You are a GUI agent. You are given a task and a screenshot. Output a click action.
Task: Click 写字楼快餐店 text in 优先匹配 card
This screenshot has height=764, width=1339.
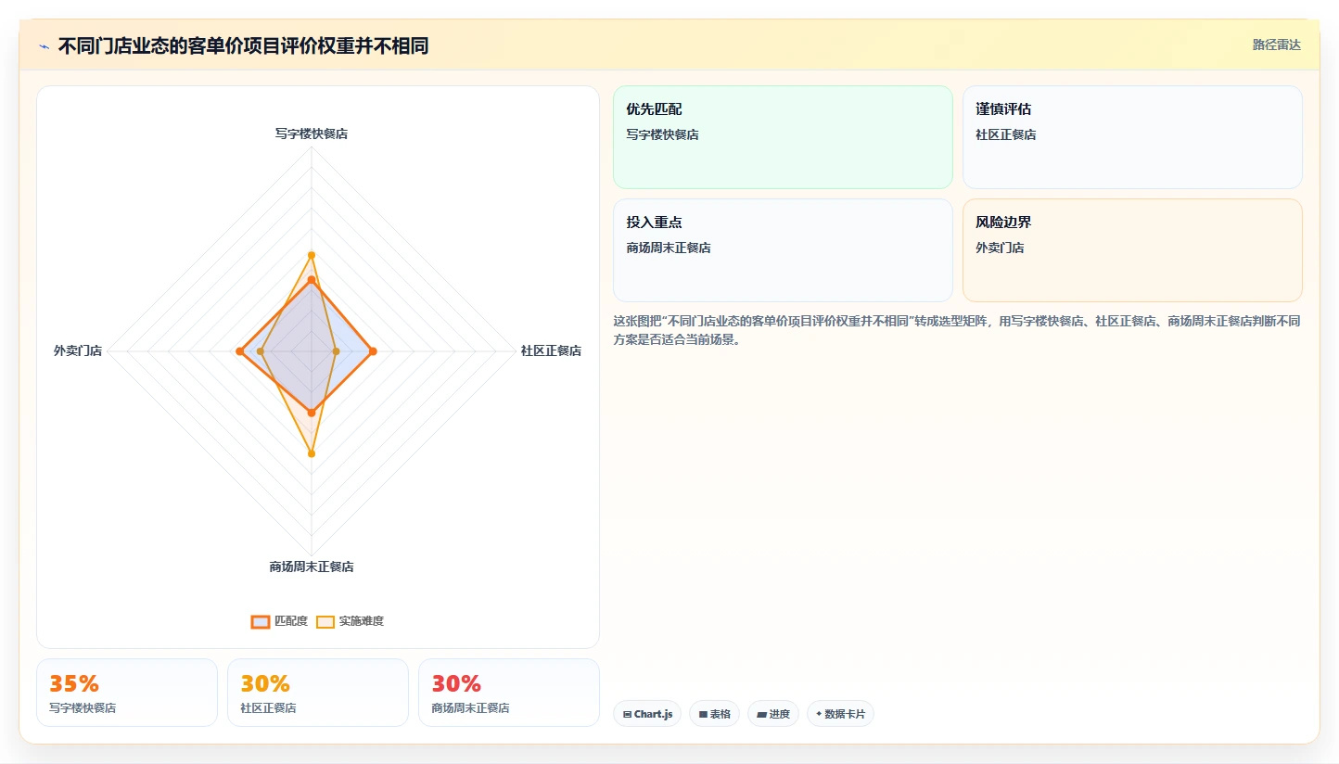[x=662, y=134]
